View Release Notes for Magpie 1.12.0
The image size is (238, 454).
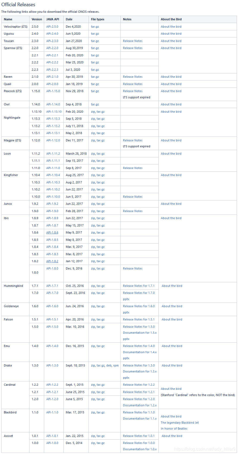point(132,140)
